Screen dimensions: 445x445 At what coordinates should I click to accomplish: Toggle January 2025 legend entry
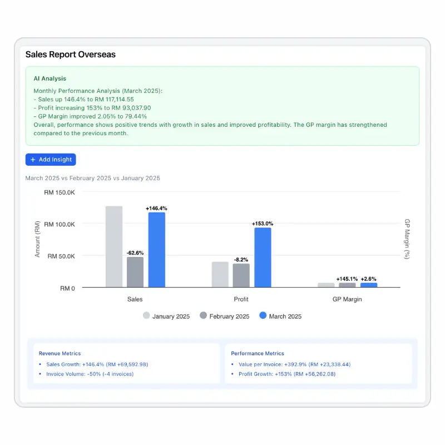pyautogui.click(x=166, y=316)
